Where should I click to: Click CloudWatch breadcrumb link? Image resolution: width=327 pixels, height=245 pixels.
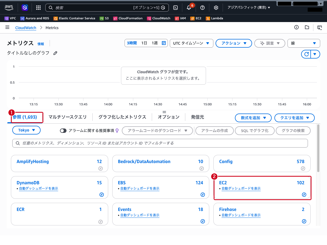click(x=26, y=28)
